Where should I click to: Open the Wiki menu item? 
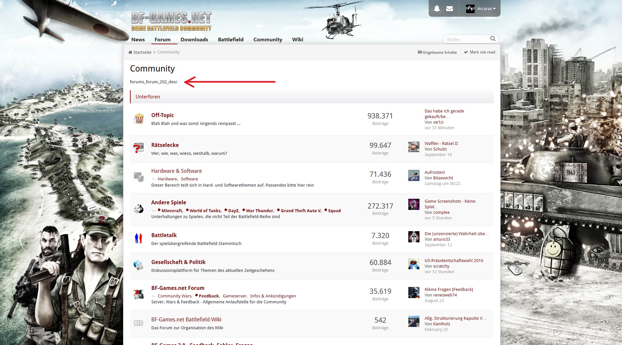click(298, 40)
